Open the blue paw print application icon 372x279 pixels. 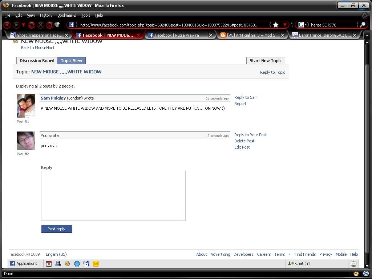coord(77,264)
